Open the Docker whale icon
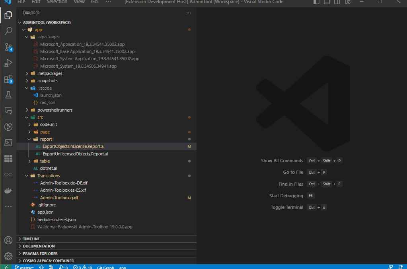The image size is (407, 269). pos(8,190)
